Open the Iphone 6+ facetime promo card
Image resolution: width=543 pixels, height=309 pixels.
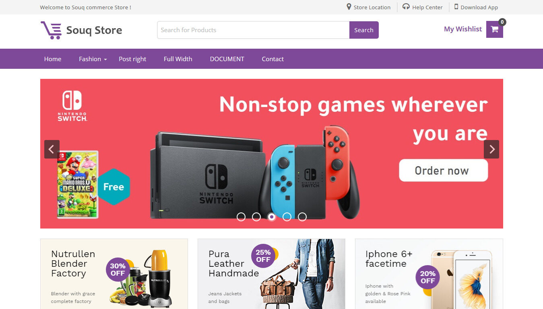[429, 274]
